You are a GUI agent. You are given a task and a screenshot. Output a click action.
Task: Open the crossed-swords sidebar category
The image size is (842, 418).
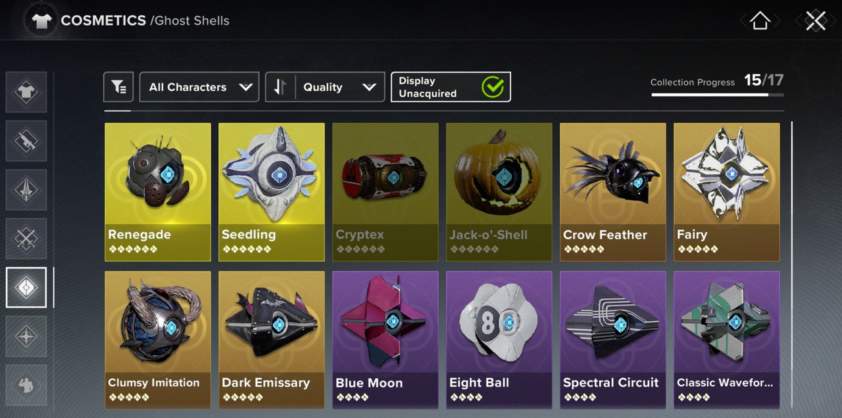click(26, 238)
